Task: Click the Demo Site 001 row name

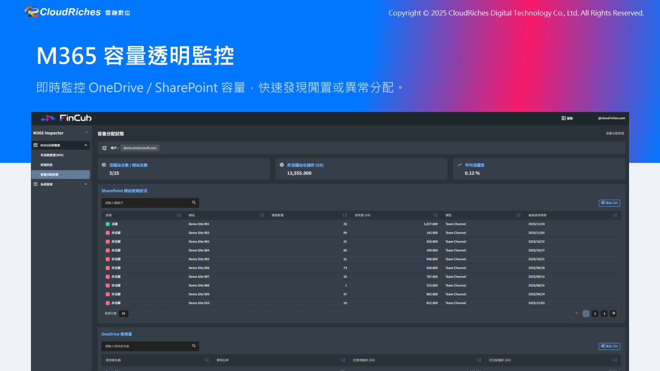Action: click(199, 224)
